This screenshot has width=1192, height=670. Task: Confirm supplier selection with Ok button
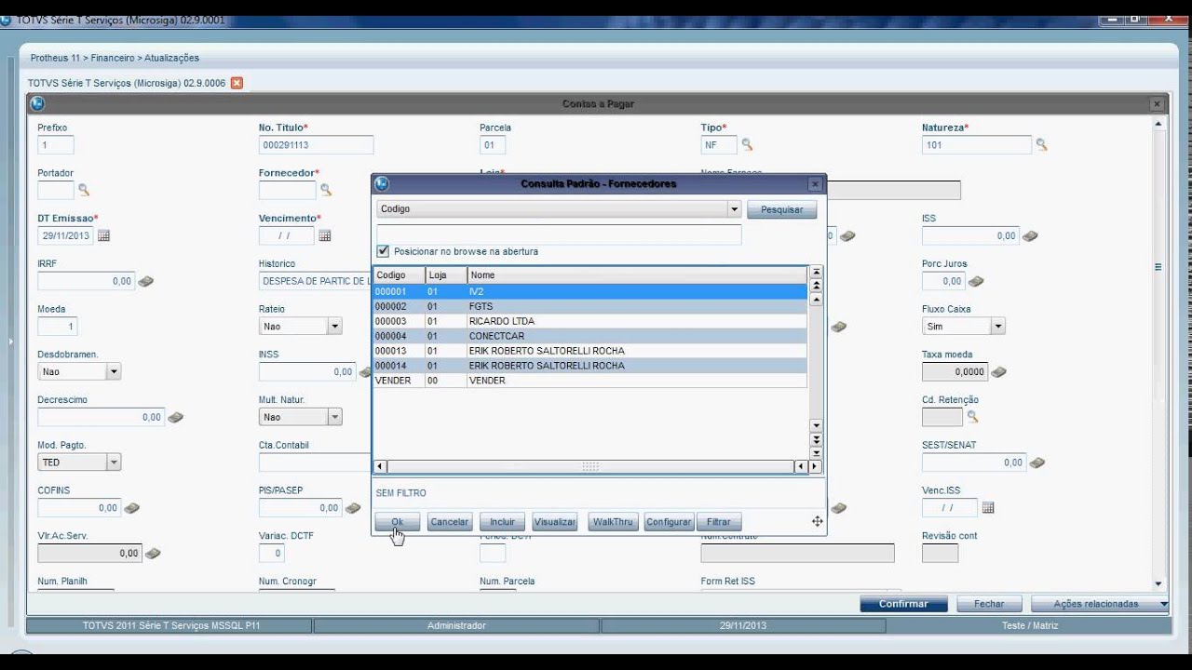point(398,522)
